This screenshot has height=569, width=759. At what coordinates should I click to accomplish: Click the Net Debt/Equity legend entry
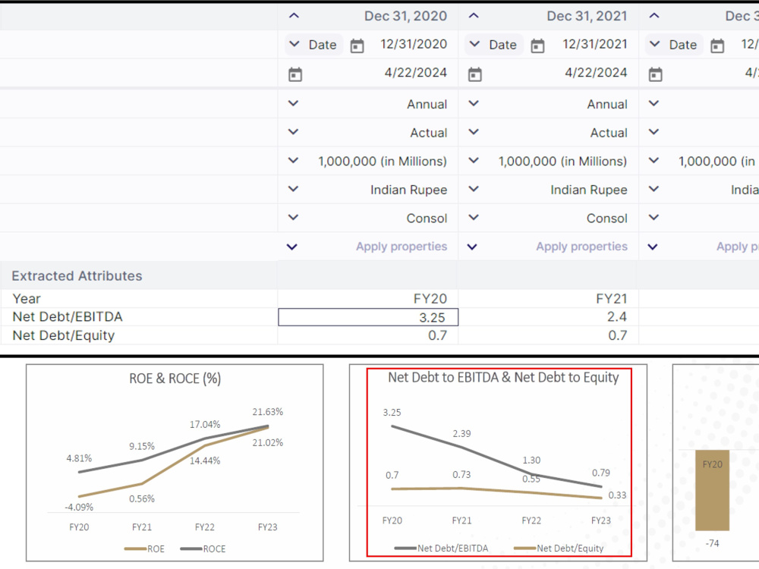(559, 549)
